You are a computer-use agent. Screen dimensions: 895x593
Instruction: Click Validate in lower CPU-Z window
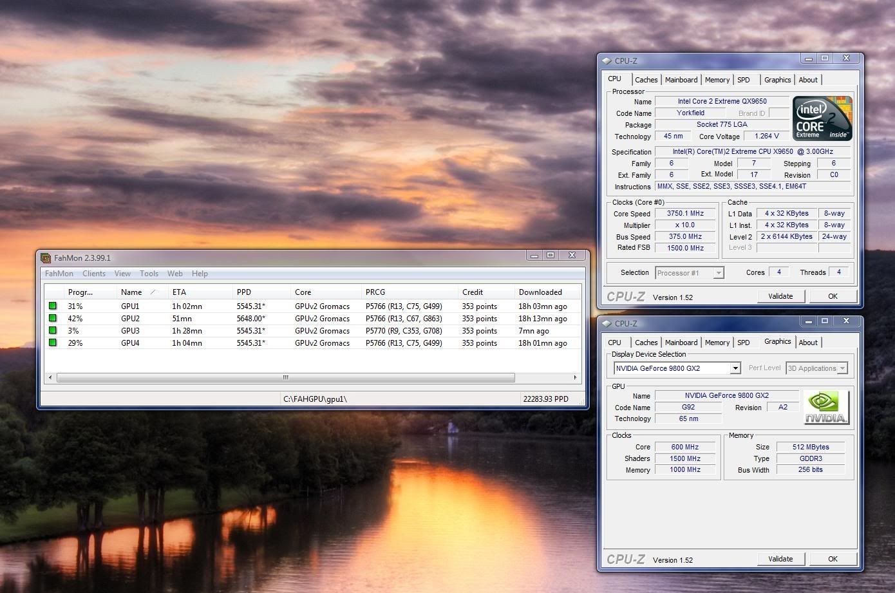click(x=780, y=559)
